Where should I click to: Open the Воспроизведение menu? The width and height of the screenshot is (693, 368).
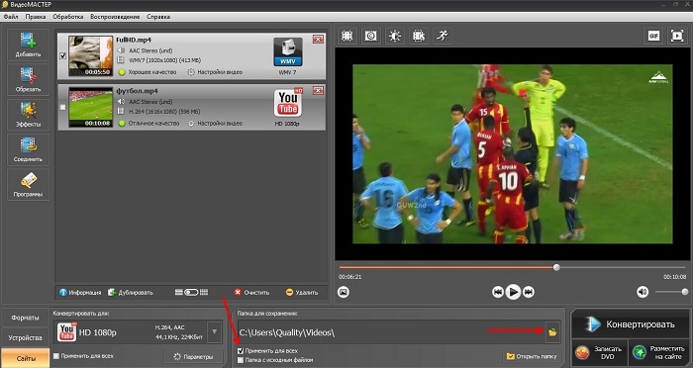(115, 17)
